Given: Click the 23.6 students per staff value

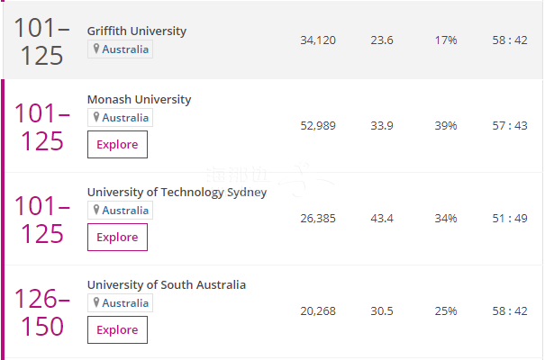Looking at the screenshot, I should 382,40.
